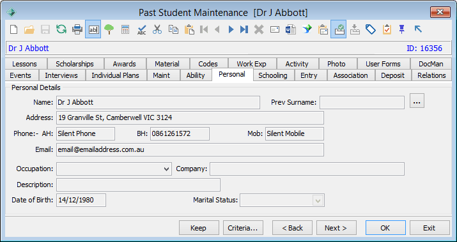Click the Prev Surname field
457x242 pixels.
362,103
